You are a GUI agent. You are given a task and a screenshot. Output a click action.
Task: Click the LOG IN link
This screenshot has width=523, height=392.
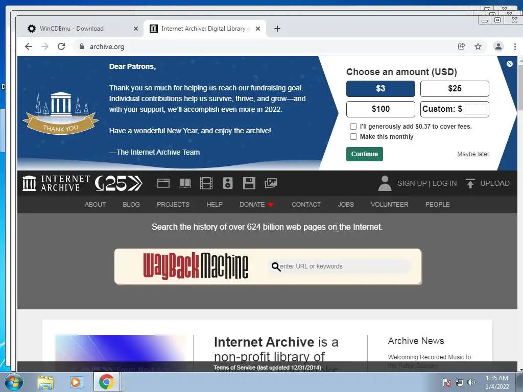coord(445,183)
